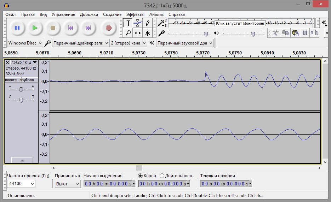Viewport: 331px width, 202px height.
Task: Click the Silence audio icon
Action: coord(314,33)
